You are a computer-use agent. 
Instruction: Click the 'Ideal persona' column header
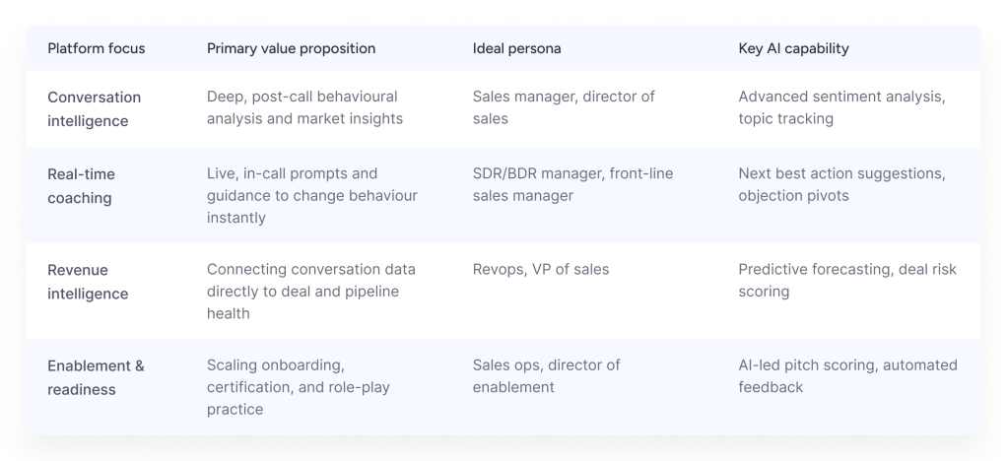pyautogui.click(x=516, y=48)
